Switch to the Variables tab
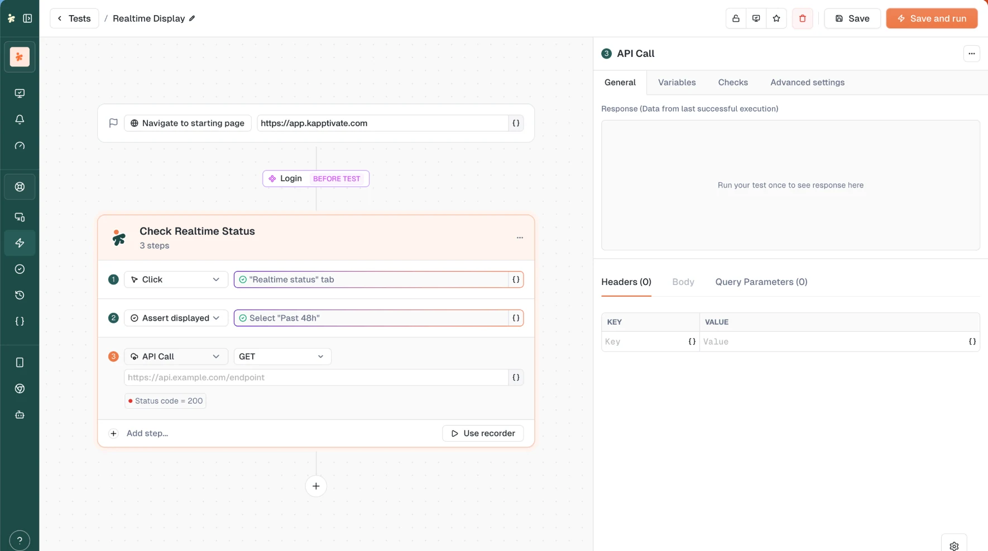This screenshot has height=551, width=988. [x=677, y=83]
